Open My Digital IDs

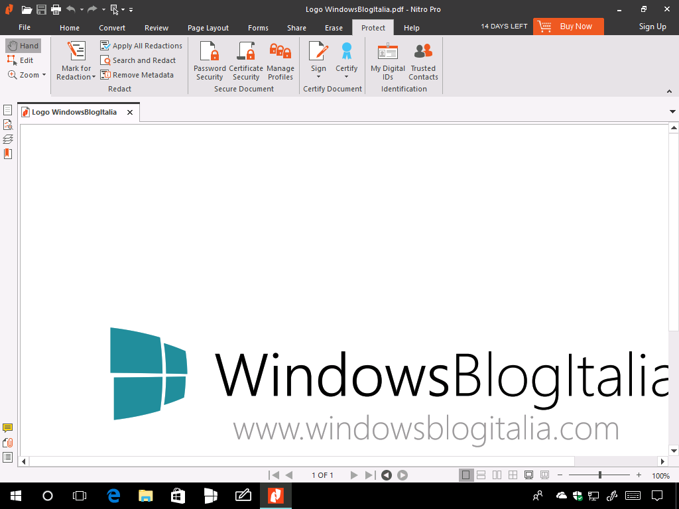point(387,60)
